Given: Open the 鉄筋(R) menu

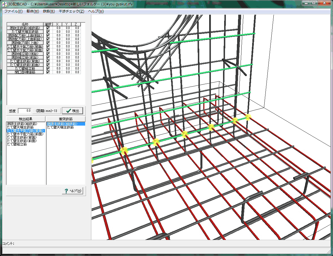Looking at the screenshot, I should point(49,11).
